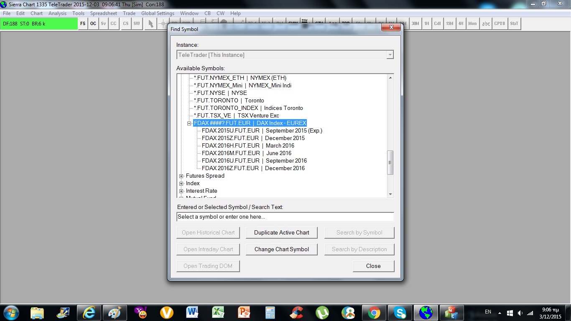Open Internet Explorer from the taskbar

pos(89,313)
